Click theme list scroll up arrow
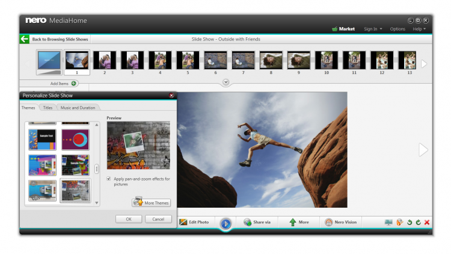This screenshot has height=254, width=451. 97,125
